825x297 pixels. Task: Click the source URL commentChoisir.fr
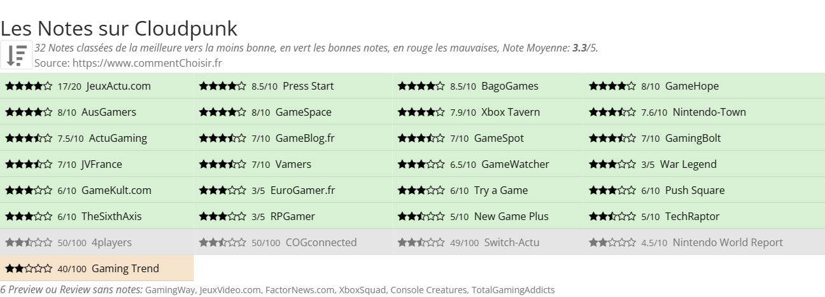click(x=147, y=63)
